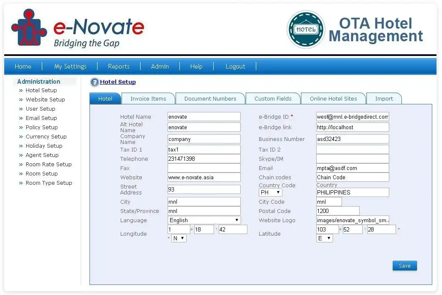Focus the e-Bridge ID field

tap(353, 117)
